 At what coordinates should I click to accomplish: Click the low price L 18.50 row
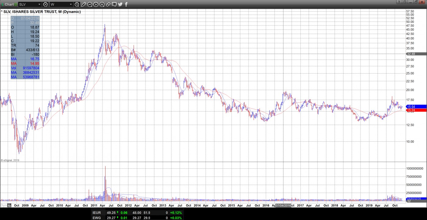pyautogui.click(x=25, y=36)
